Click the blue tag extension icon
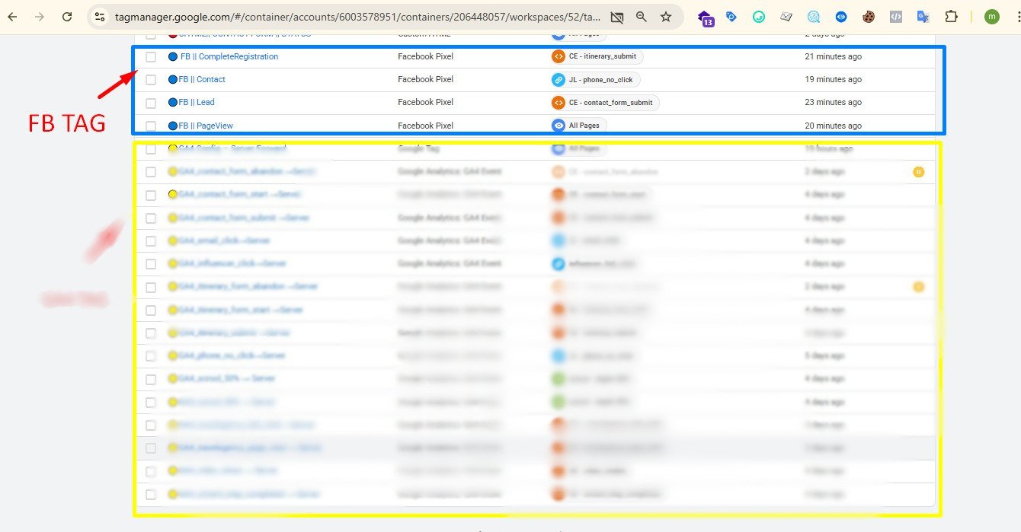 click(x=731, y=17)
